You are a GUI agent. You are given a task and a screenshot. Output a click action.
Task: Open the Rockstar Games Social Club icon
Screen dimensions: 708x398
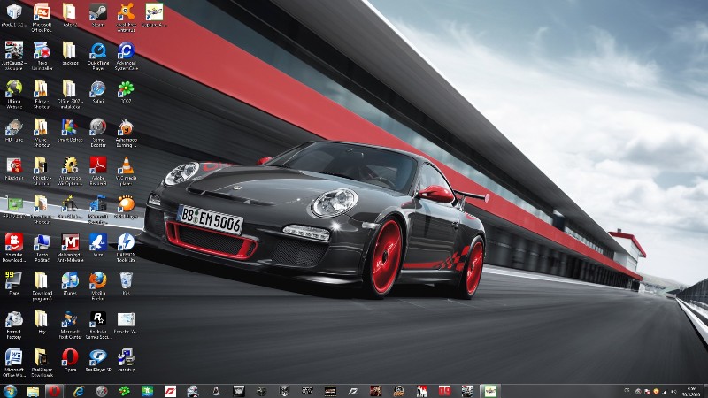97,319
